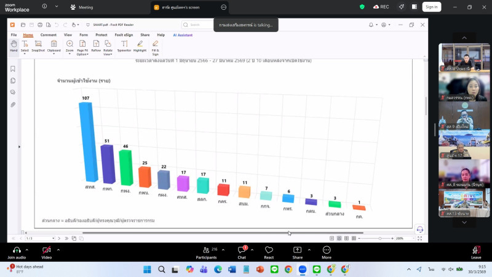Image resolution: width=492 pixels, height=277 pixels.
Task: Open the Chat panel
Action: click(x=242, y=250)
